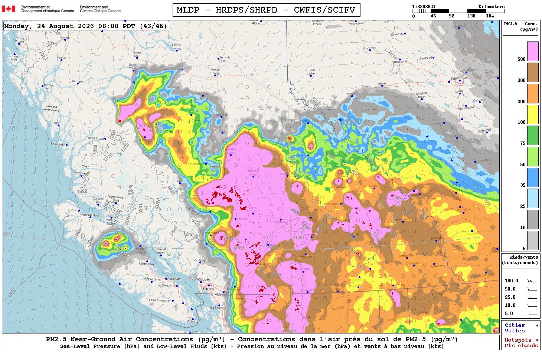Select the dark green 75 concentration swatch
542x352 pixels.
click(x=533, y=135)
